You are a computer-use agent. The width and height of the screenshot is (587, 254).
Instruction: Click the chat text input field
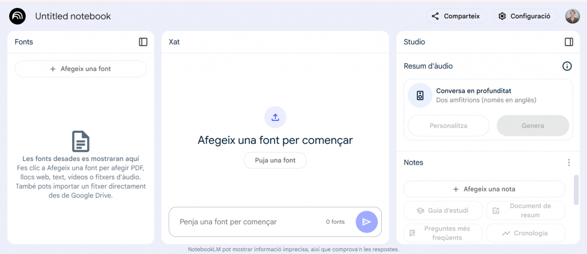click(x=246, y=222)
